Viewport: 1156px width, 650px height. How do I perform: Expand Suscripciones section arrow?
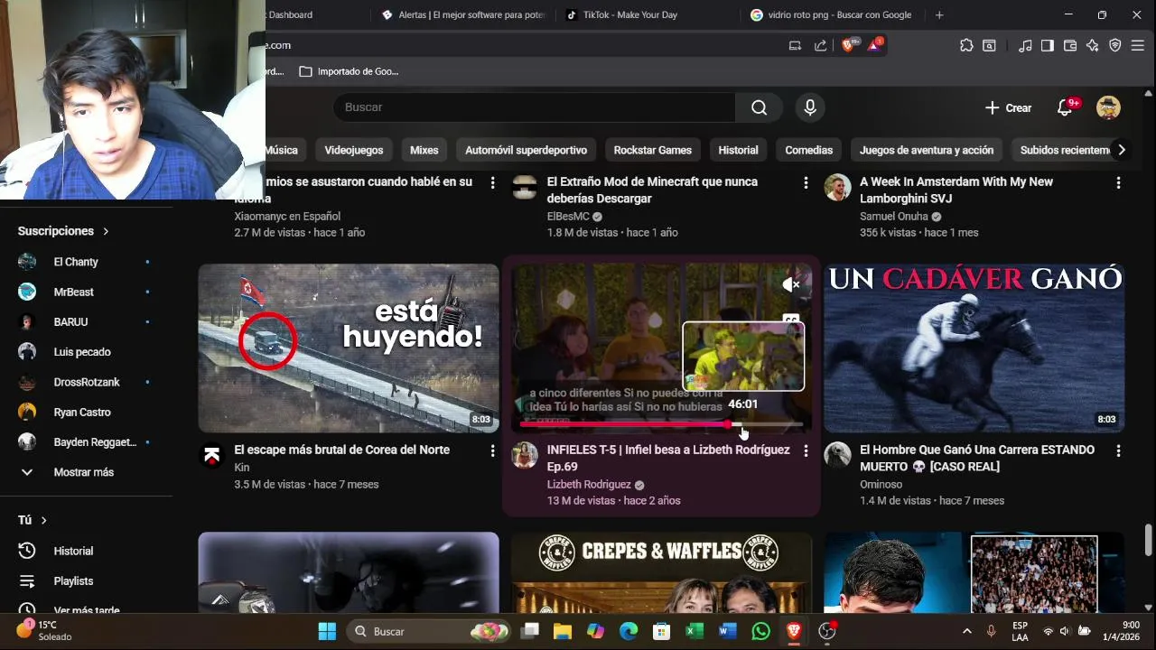click(106, 231)
